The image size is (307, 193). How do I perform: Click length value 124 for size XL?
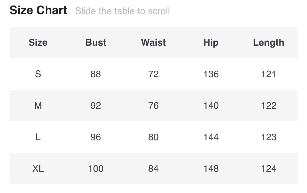(268, 169)
